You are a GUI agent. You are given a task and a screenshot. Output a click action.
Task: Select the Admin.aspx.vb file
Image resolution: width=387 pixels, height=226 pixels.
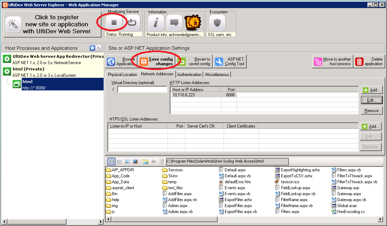pos(178,211)
